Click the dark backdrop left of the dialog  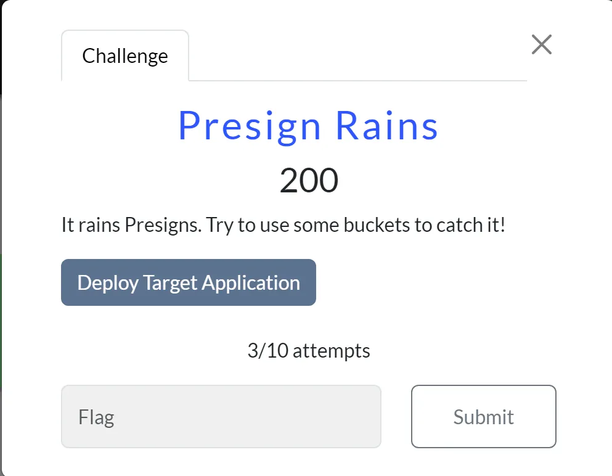coord(1,185)
